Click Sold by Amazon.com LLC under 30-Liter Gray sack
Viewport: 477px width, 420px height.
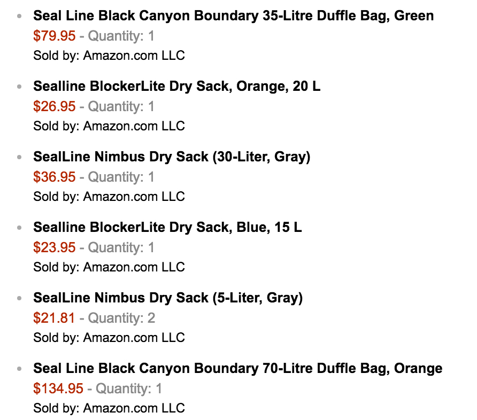pos(109,197)
